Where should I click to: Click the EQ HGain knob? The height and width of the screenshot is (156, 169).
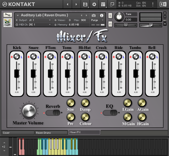[x=142, y=117]
